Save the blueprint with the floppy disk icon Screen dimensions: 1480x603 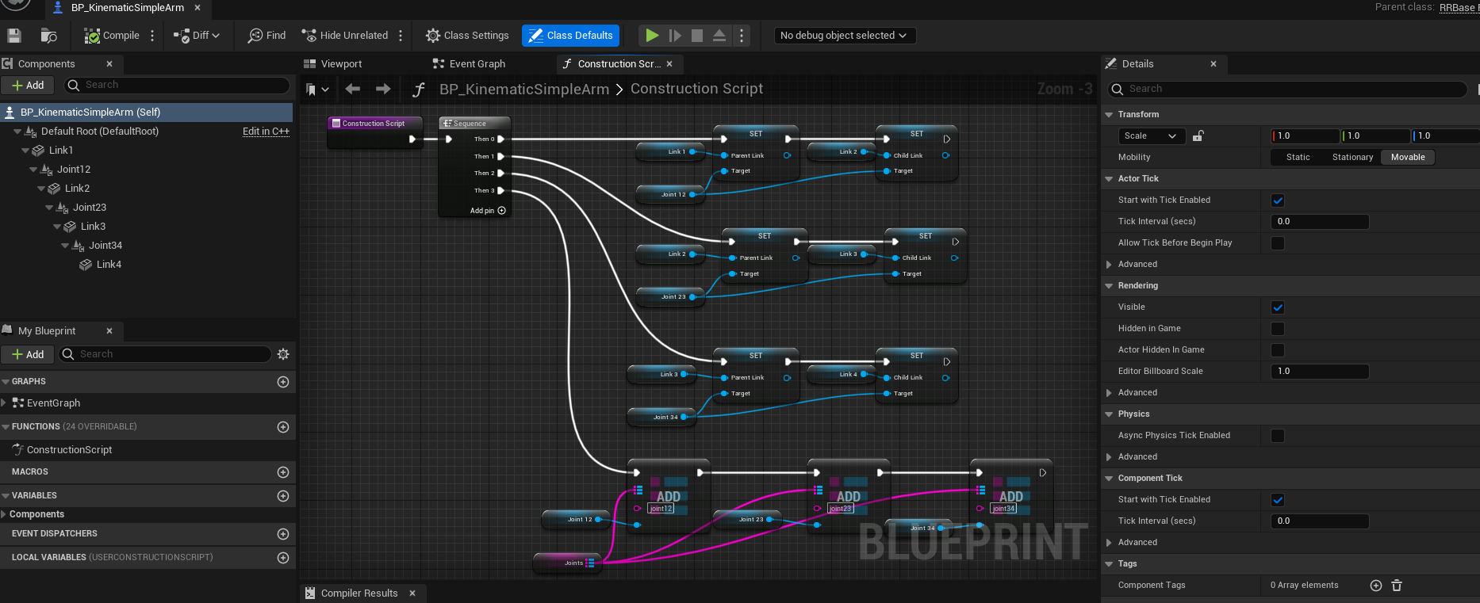point(13,36)
